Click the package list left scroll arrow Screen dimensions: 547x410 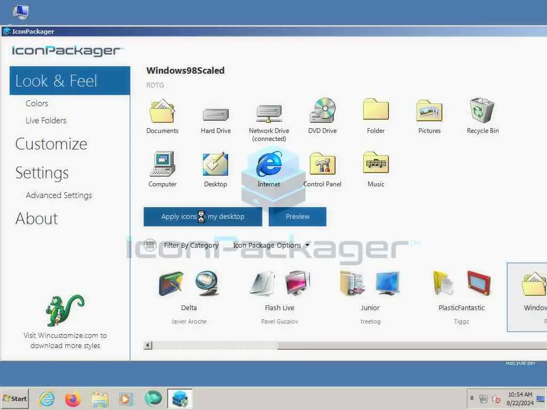click(148, 345)
